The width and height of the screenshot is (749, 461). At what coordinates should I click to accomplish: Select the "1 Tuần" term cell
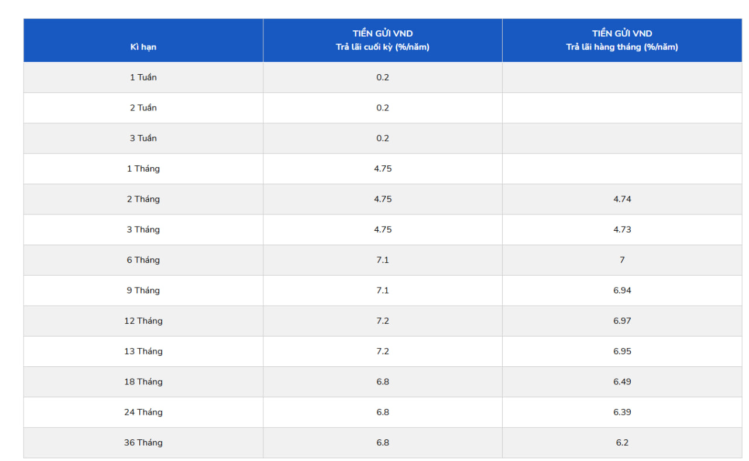143,77
